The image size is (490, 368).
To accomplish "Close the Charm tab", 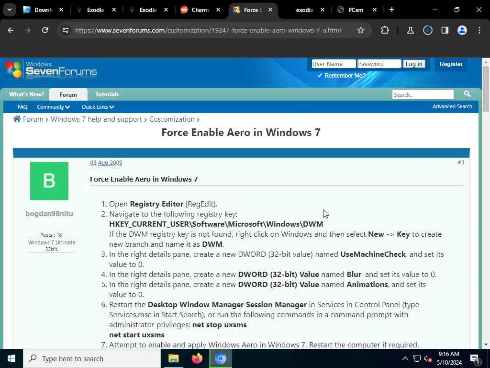I will [218, 10].
